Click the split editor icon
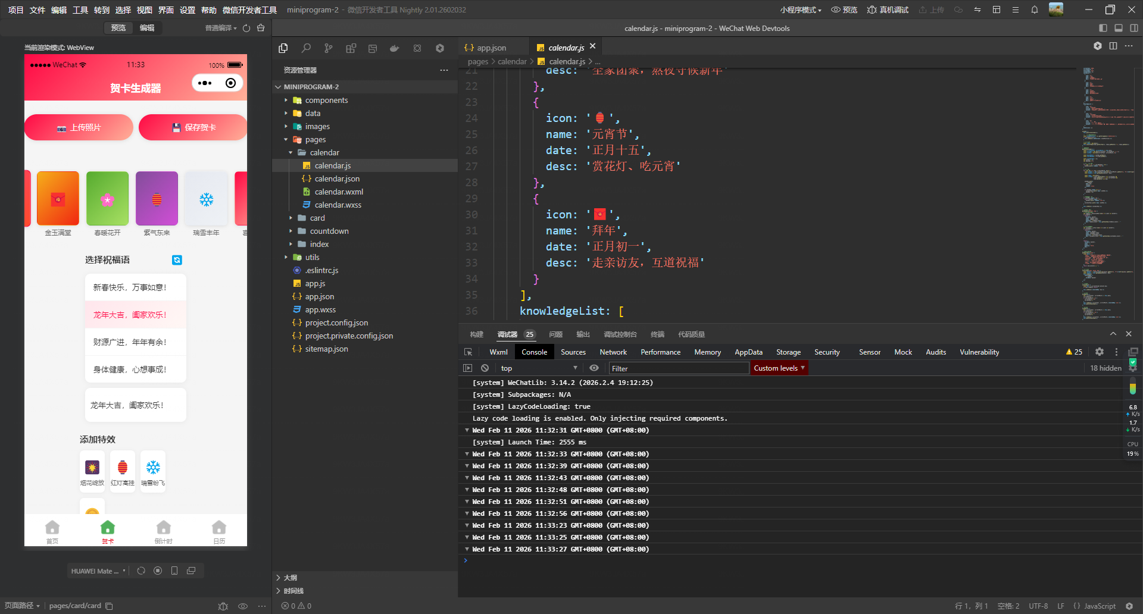 [1113, 46]
